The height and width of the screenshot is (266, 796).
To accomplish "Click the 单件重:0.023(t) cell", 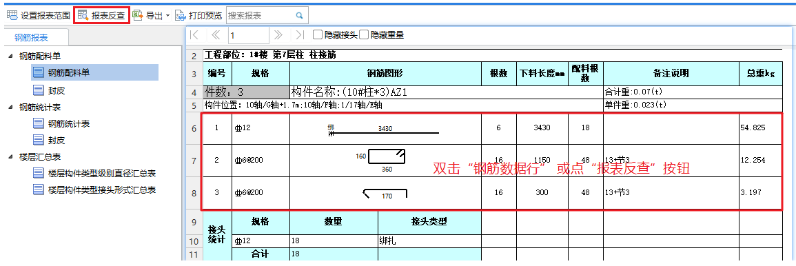I will (693, 105).
